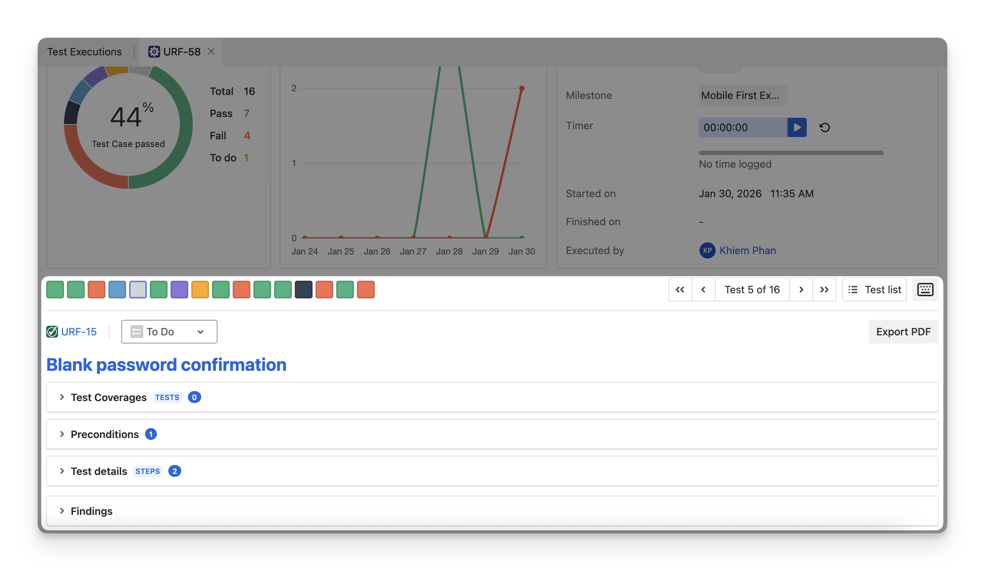
Task: Reset the timer with the circular arrow icon
Action: 824,127
